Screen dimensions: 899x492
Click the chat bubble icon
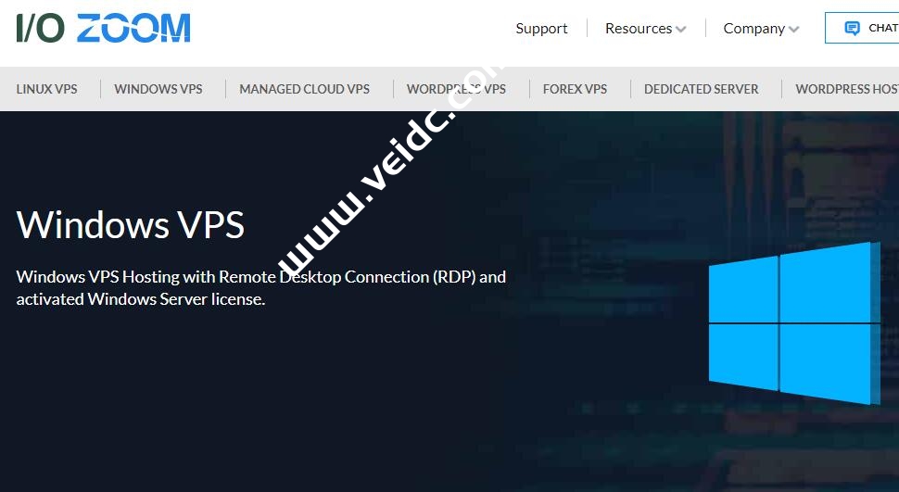click(852, 28)
